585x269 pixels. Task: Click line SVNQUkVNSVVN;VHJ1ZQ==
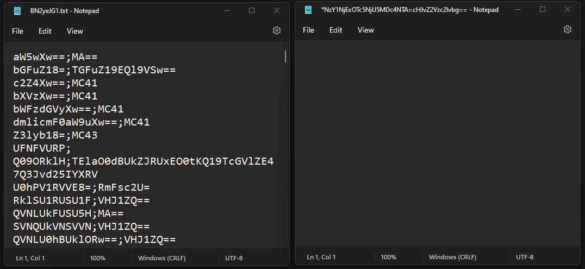(82, 227)
